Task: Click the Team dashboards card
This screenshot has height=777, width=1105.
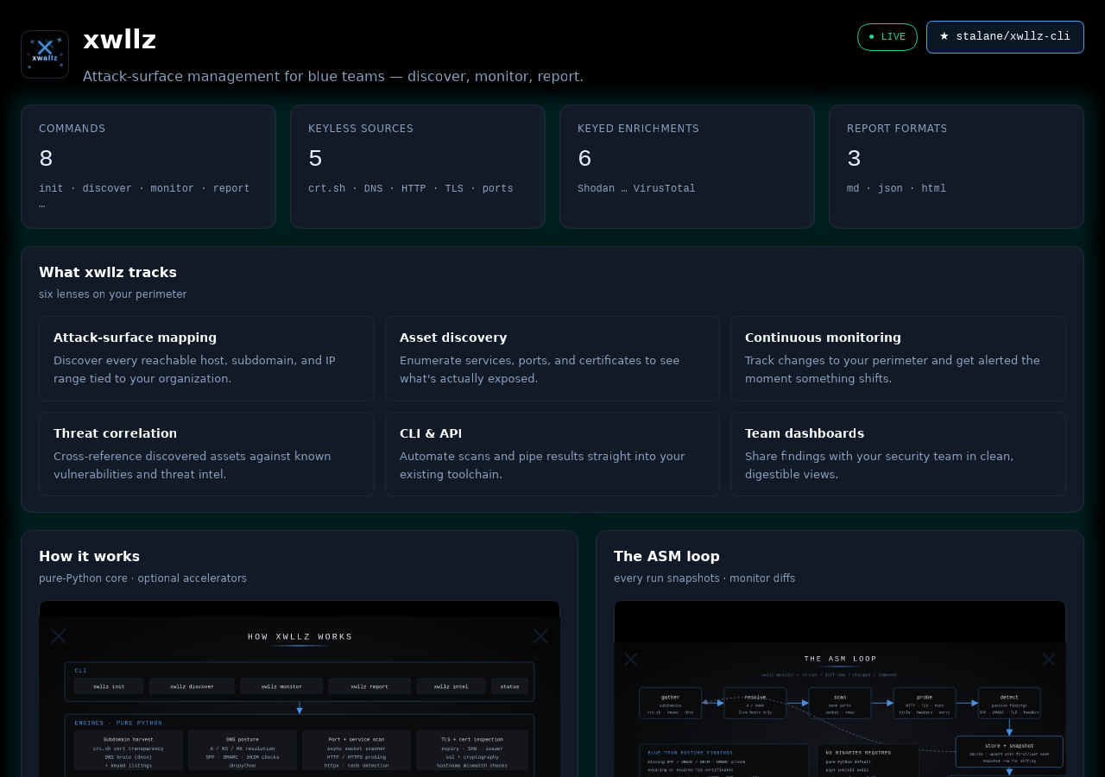Action: click(898, 454)
